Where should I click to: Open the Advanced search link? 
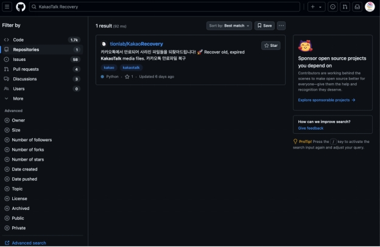coord(26,243)
